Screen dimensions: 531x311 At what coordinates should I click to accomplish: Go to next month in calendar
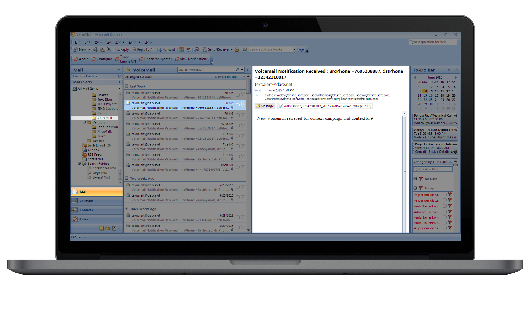(456, 77)
